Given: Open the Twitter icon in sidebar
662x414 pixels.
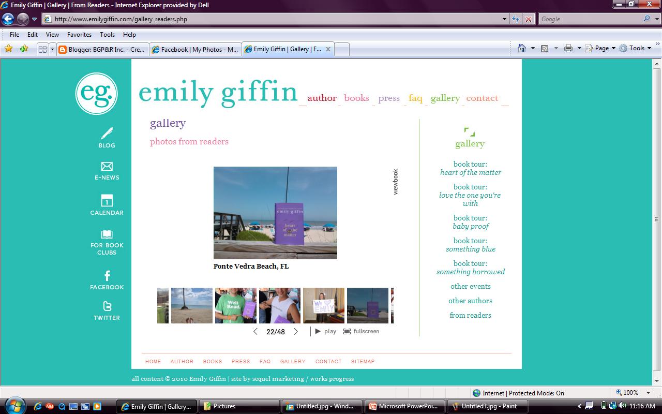Looking at the screenshot, I should coord(107,306).
